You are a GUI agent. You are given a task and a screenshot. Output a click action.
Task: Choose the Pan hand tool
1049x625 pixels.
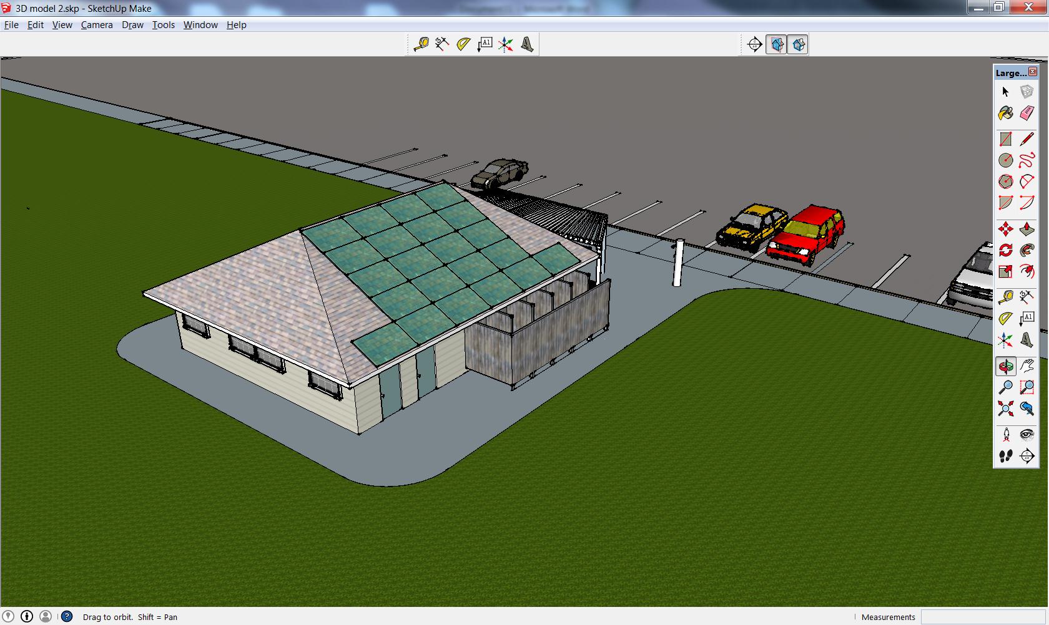[x=1027, y=366]
